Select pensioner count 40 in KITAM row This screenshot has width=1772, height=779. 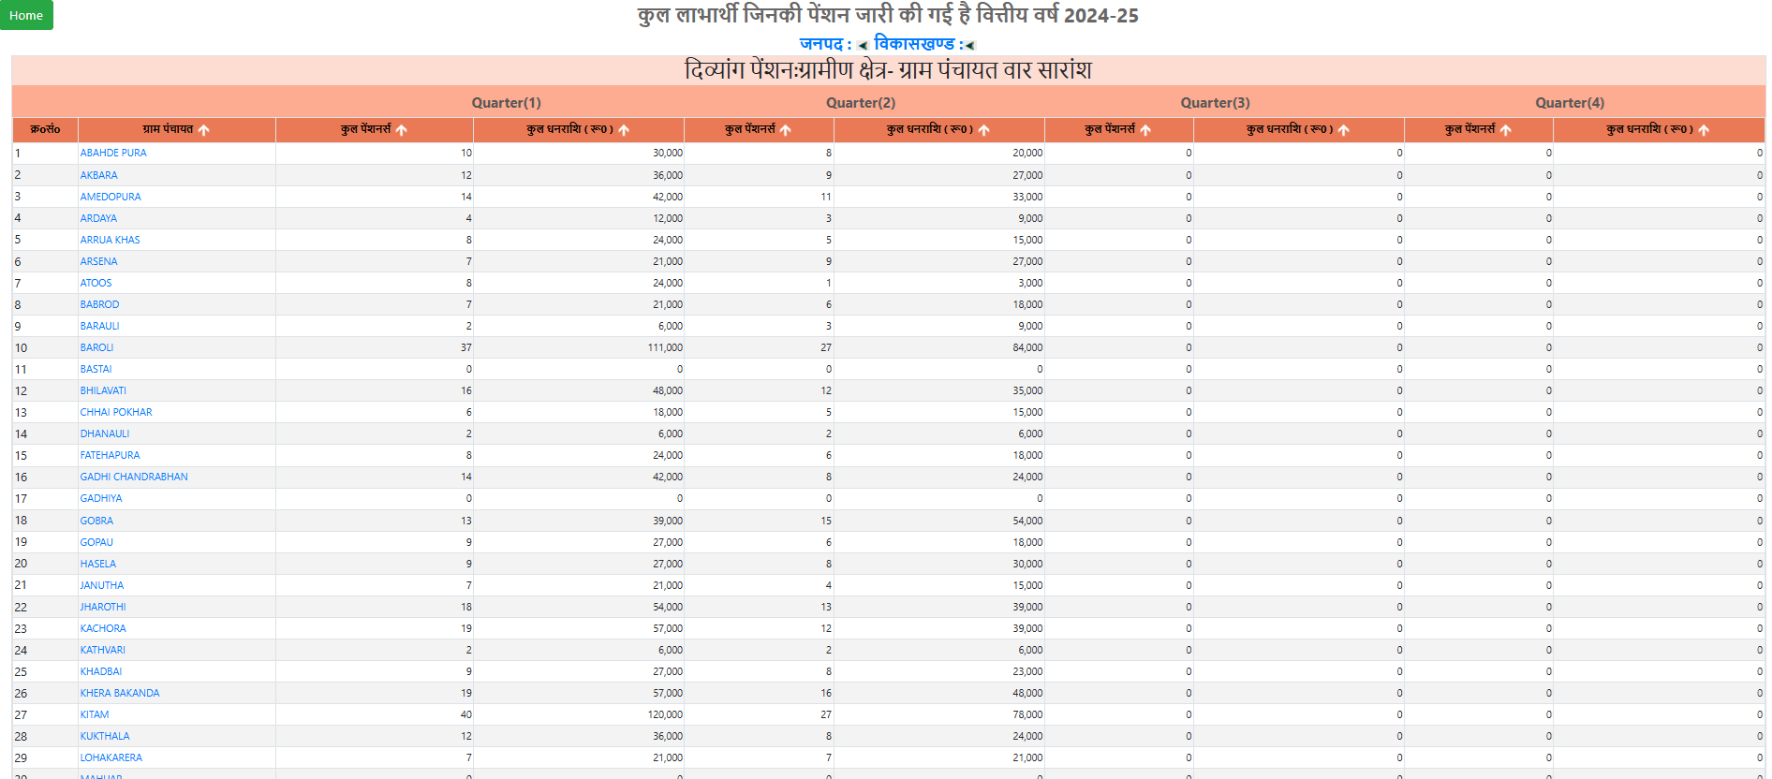pyautogui.click(x=466, y=714)
